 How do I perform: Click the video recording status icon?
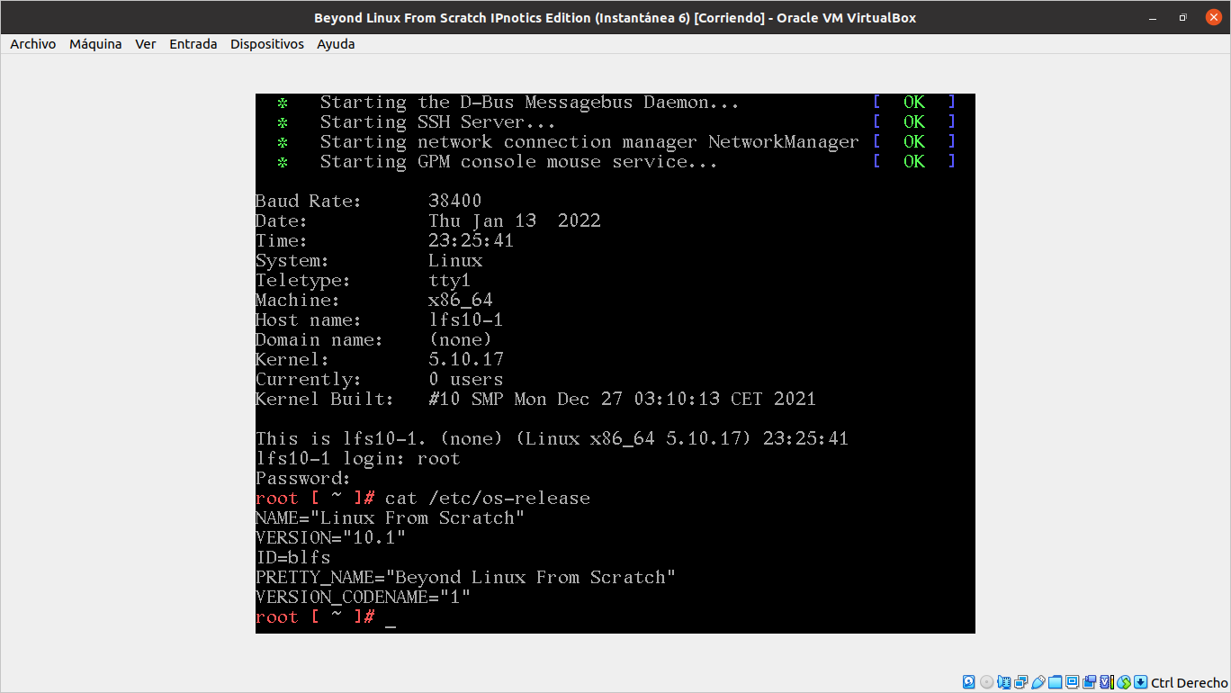(x=1089, y=682)
